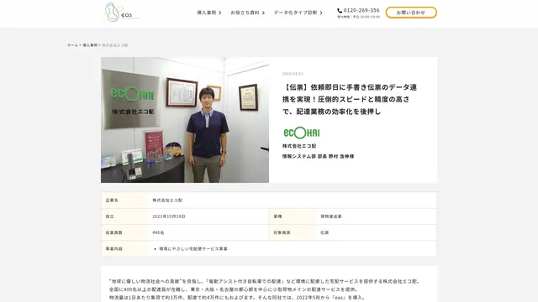Expand the chevron next to 導入事例

(220, 13)
